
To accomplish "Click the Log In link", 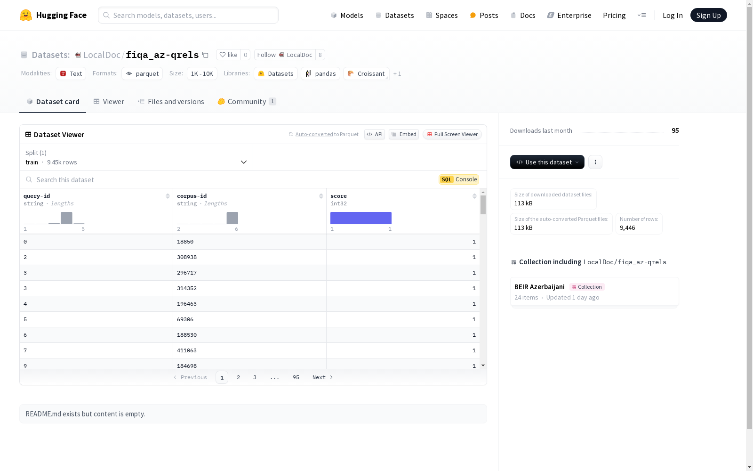I will [673, 15].
